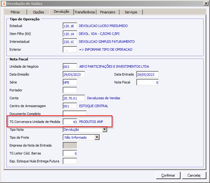
Task: Focus the Documento Completo field
Action: [x=75, y=113]
